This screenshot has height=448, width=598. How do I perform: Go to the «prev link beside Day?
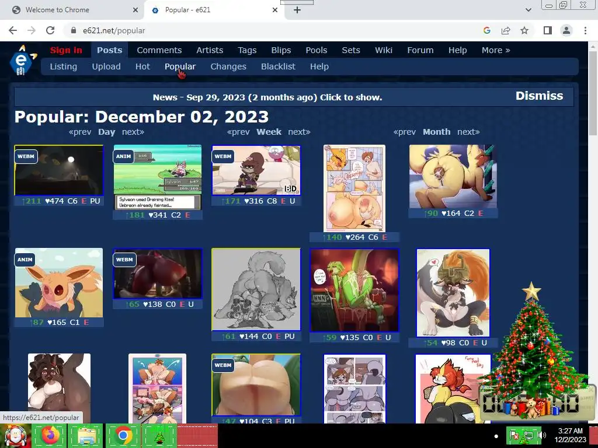[79, 132]
